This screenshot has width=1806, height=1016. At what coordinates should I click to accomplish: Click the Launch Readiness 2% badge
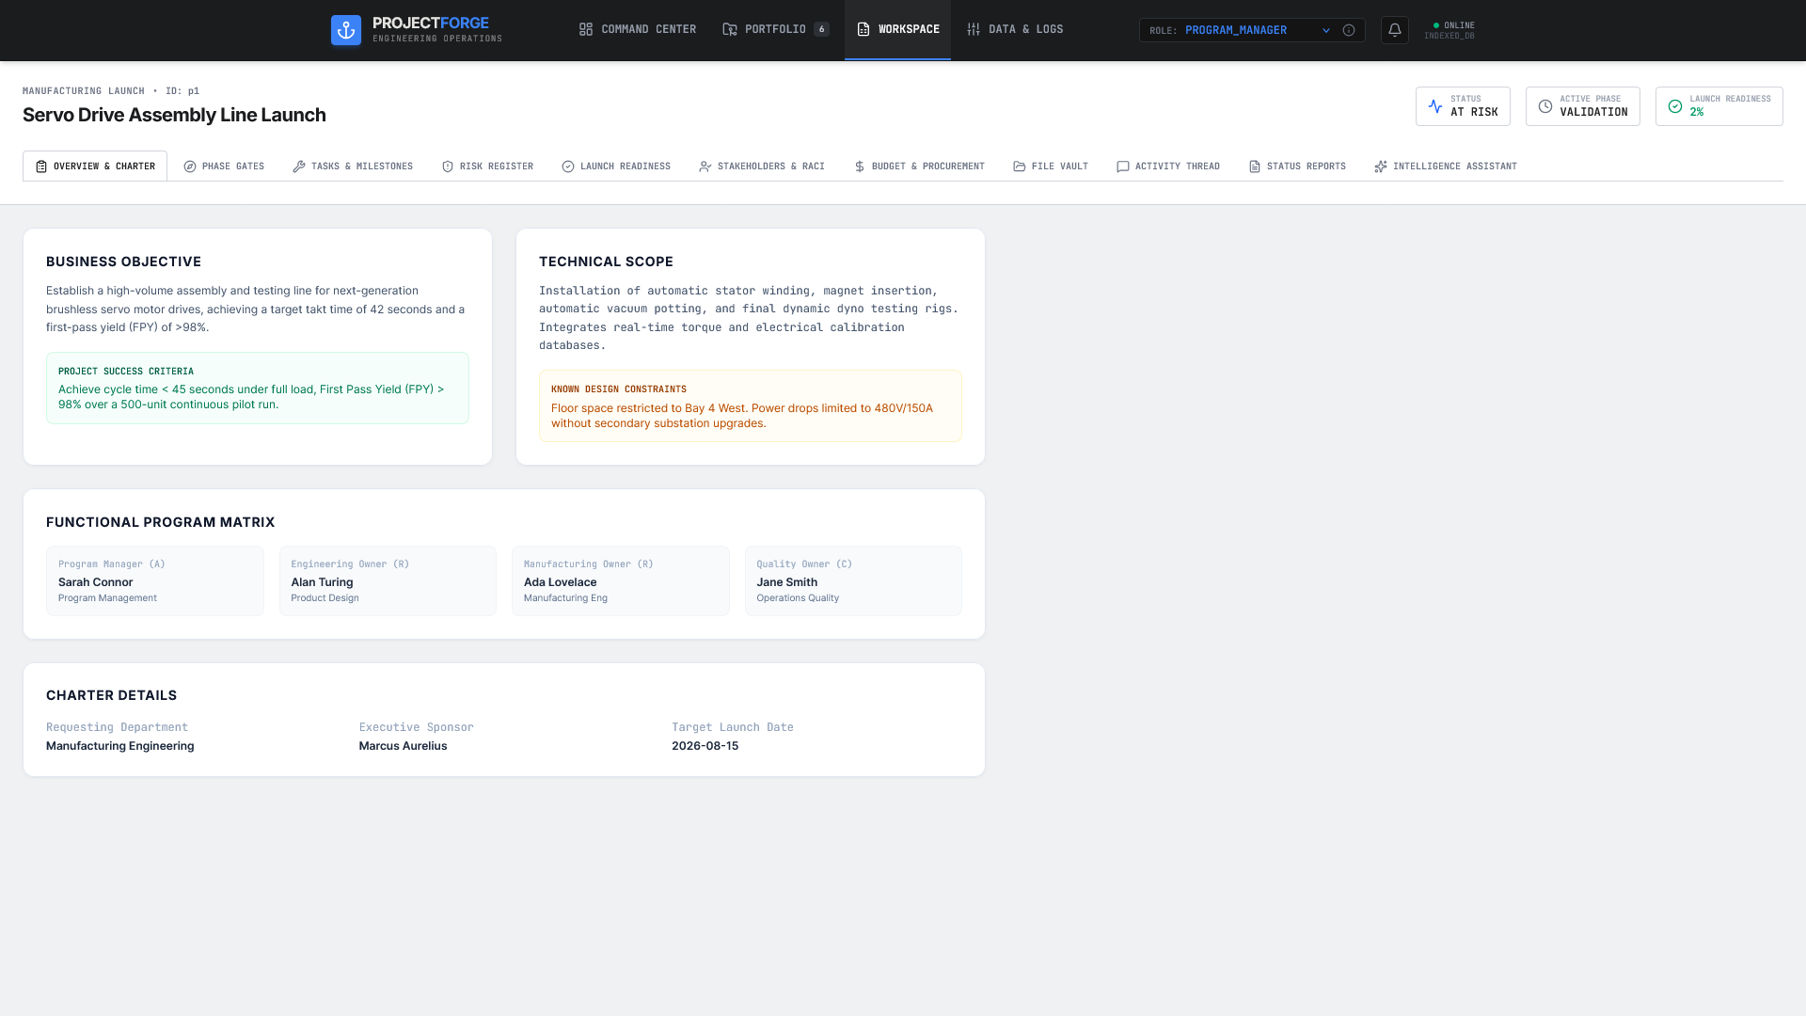click(1719, 106)
